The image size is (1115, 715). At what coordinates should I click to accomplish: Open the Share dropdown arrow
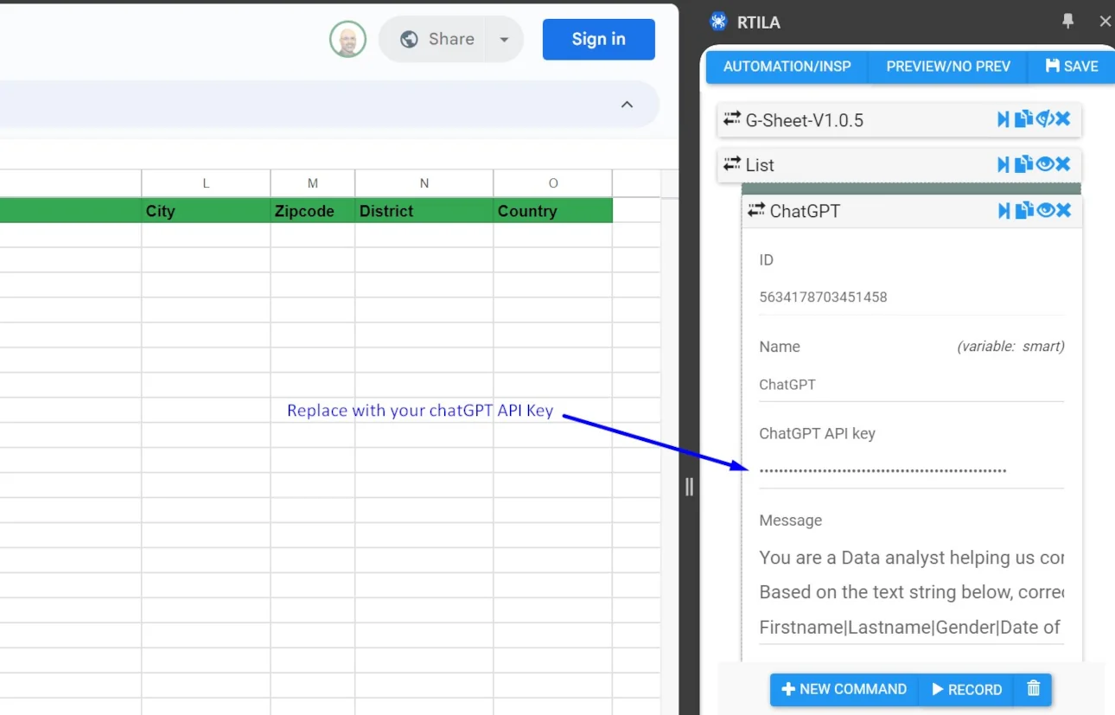point(504,40)
